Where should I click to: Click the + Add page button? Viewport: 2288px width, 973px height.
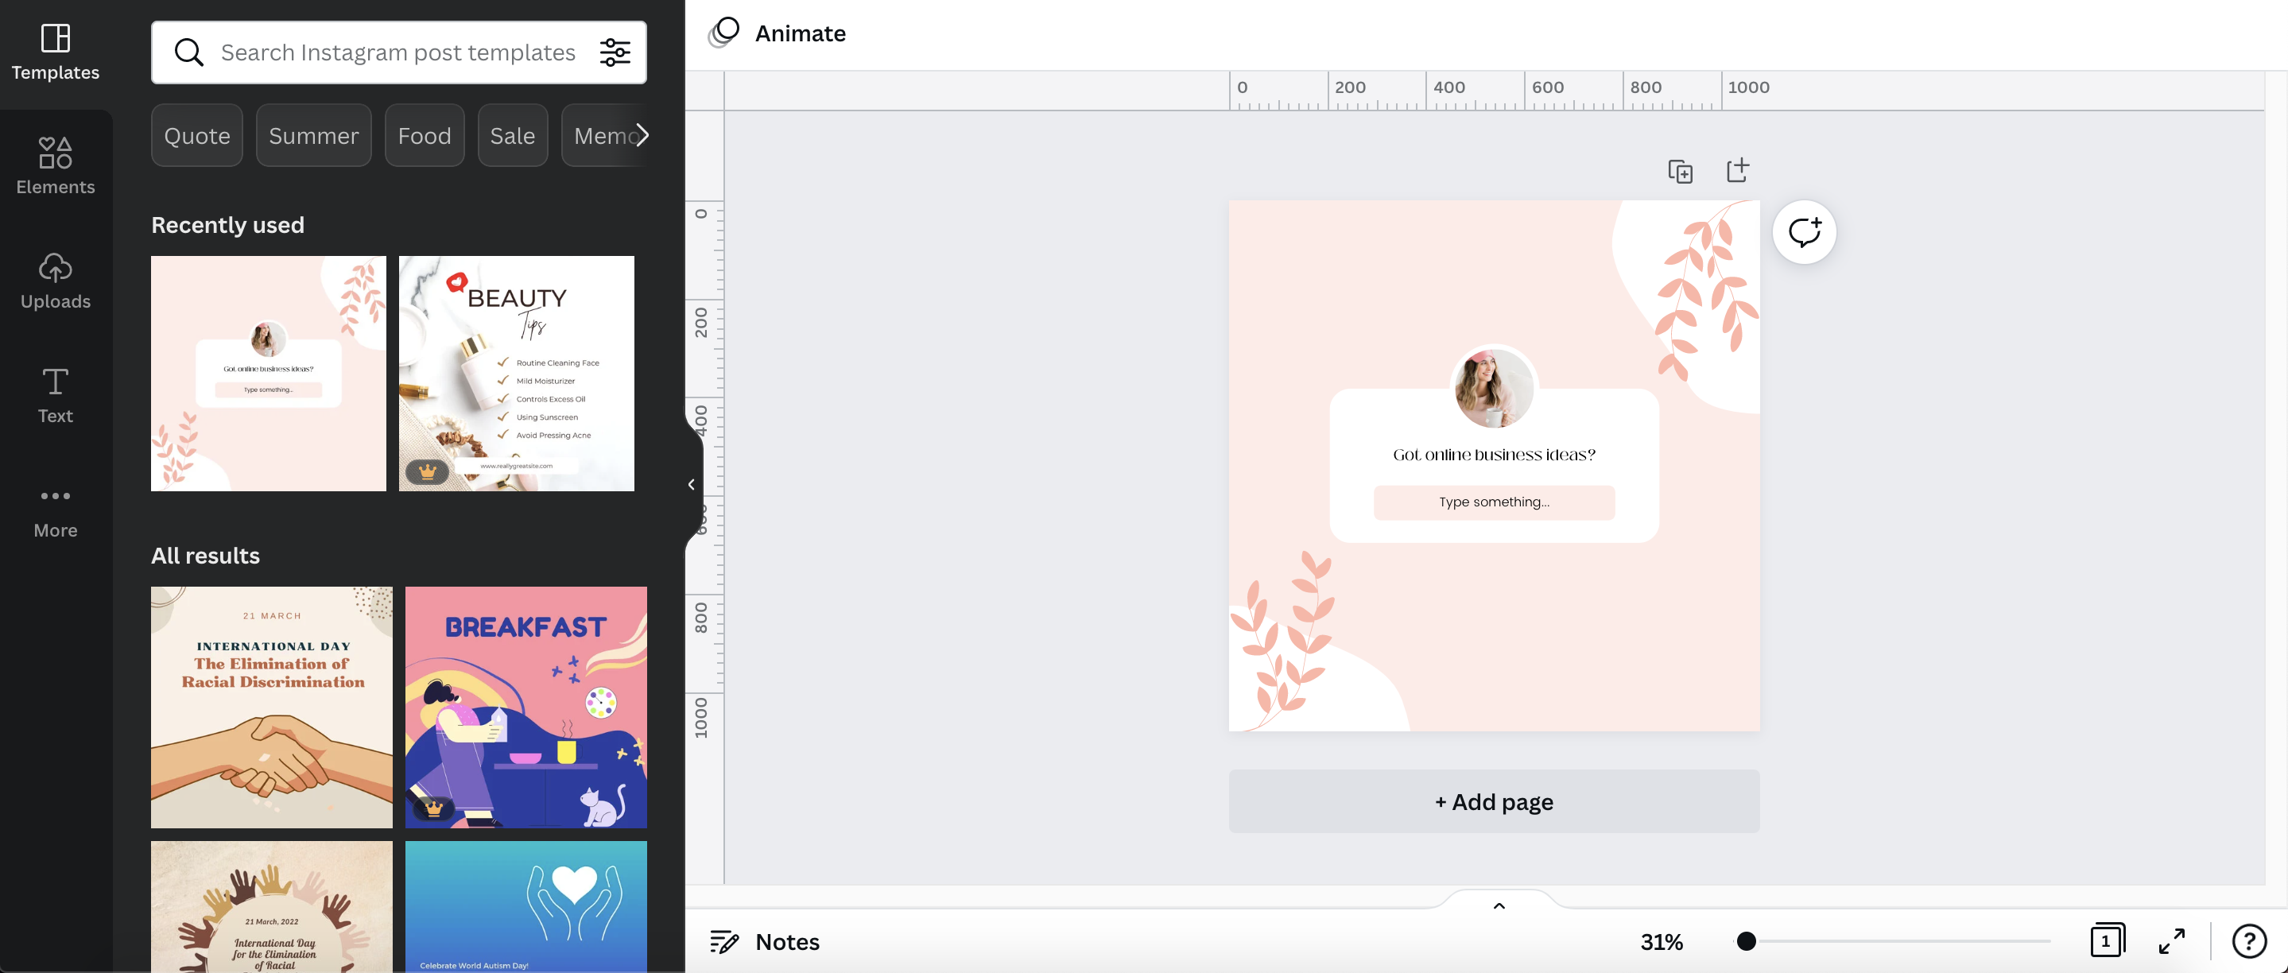[x=1494, y=801]
